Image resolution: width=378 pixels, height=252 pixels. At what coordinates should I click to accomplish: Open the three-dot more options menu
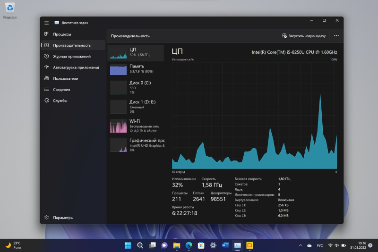tap(336, 36)
